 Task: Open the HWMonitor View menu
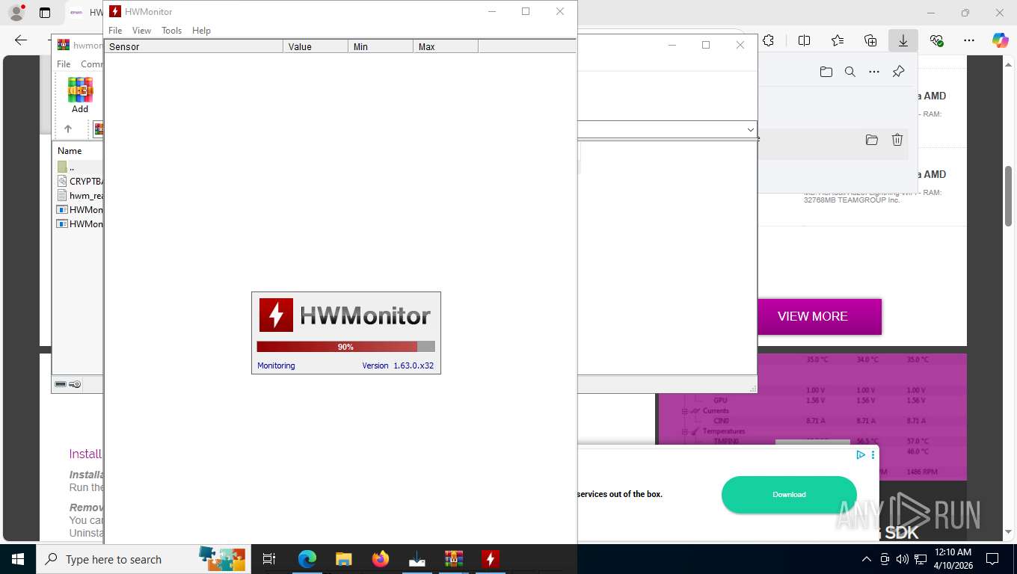141,31
